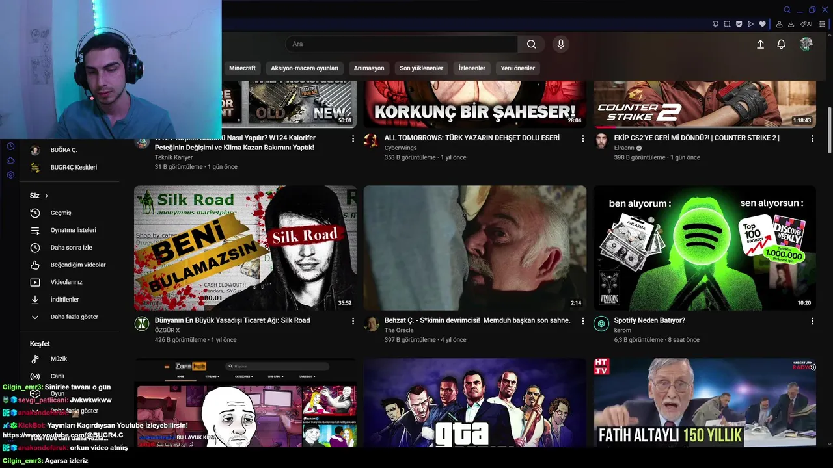Click the browser tab search magnifier
Image resolution: width=833 pixels, height=468 pixels.
click(x=787, y=10)
